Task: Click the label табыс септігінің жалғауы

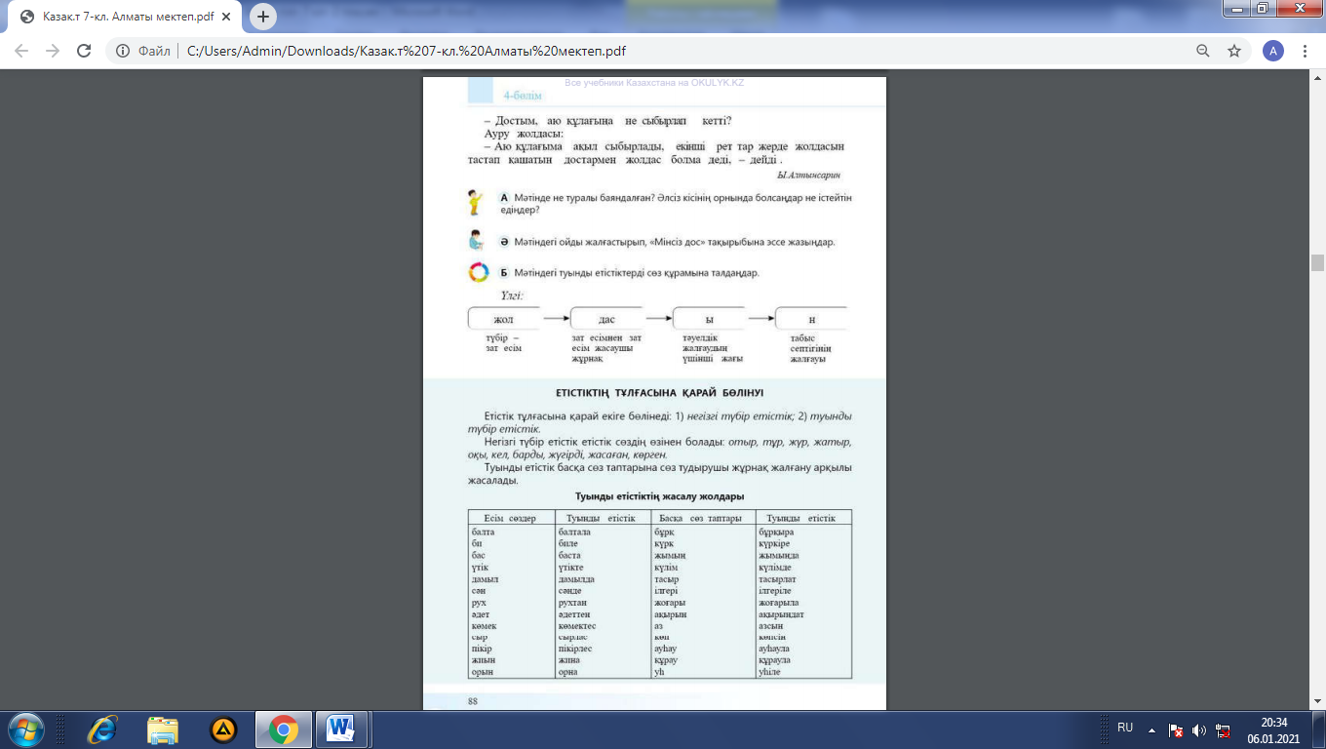Action: click(x=810, y=348)
